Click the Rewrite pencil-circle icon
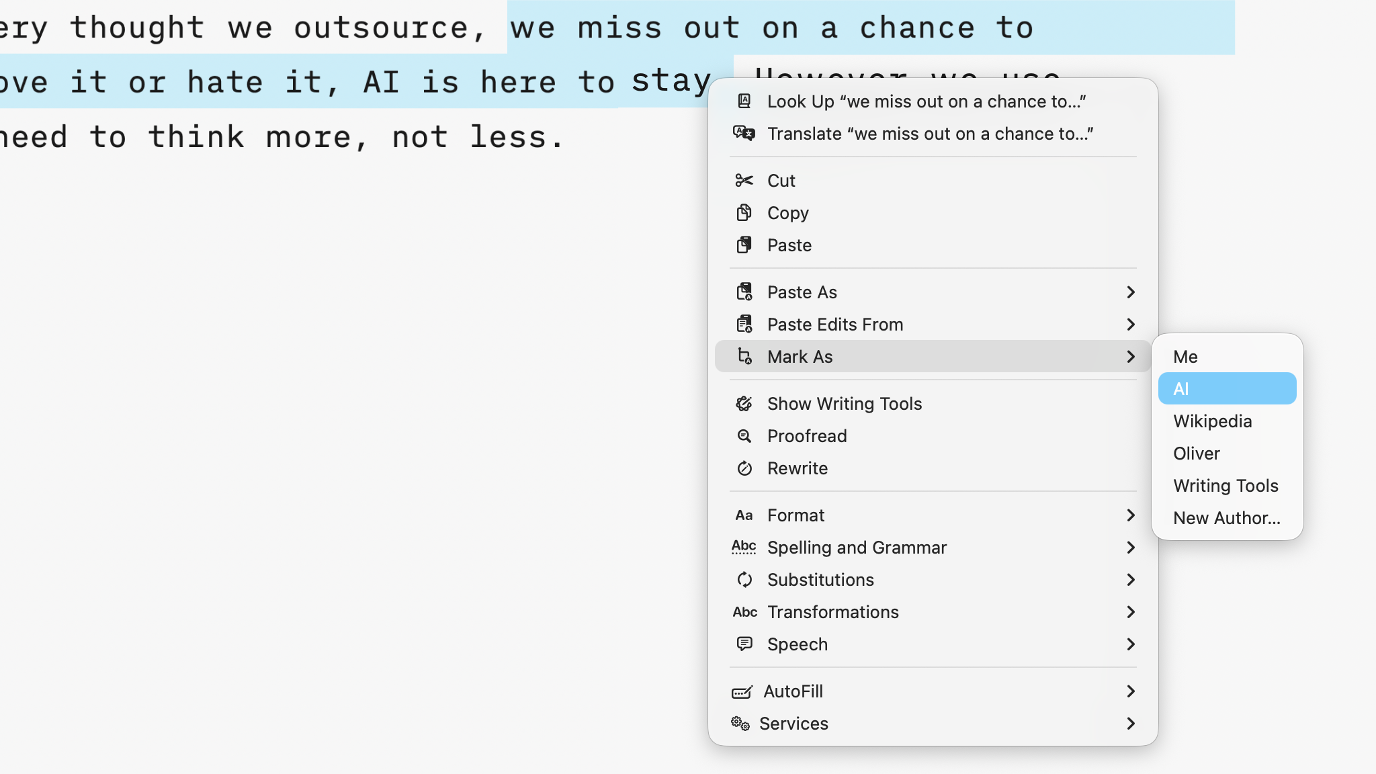 [744, 468]
